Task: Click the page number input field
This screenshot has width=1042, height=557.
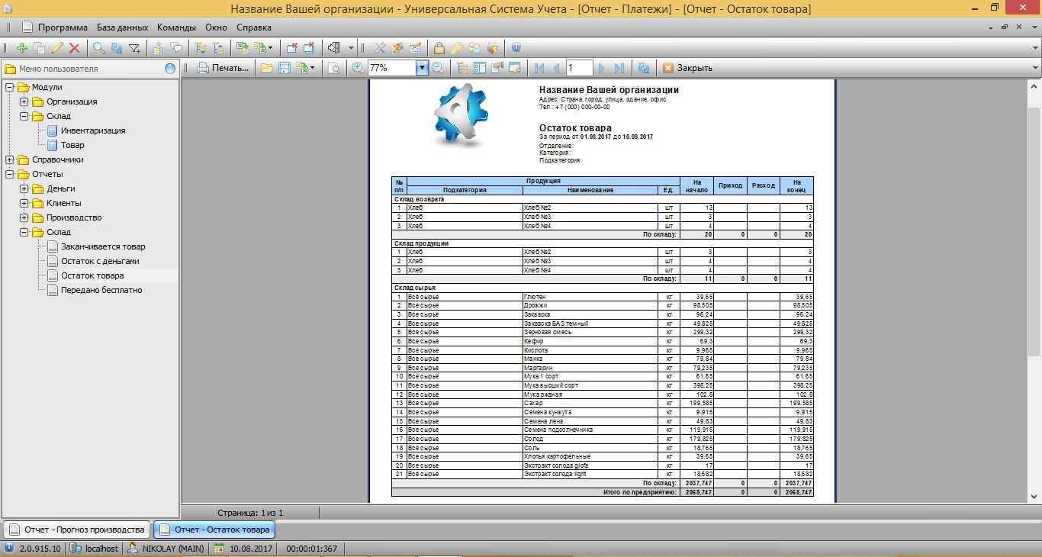Action: pyautogui.click(x=580, y=68)
